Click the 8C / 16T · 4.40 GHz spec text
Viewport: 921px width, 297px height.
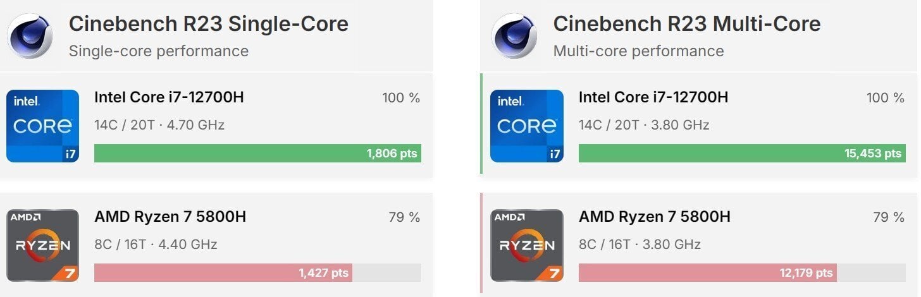pyautogui.click(x=156, y=245)
